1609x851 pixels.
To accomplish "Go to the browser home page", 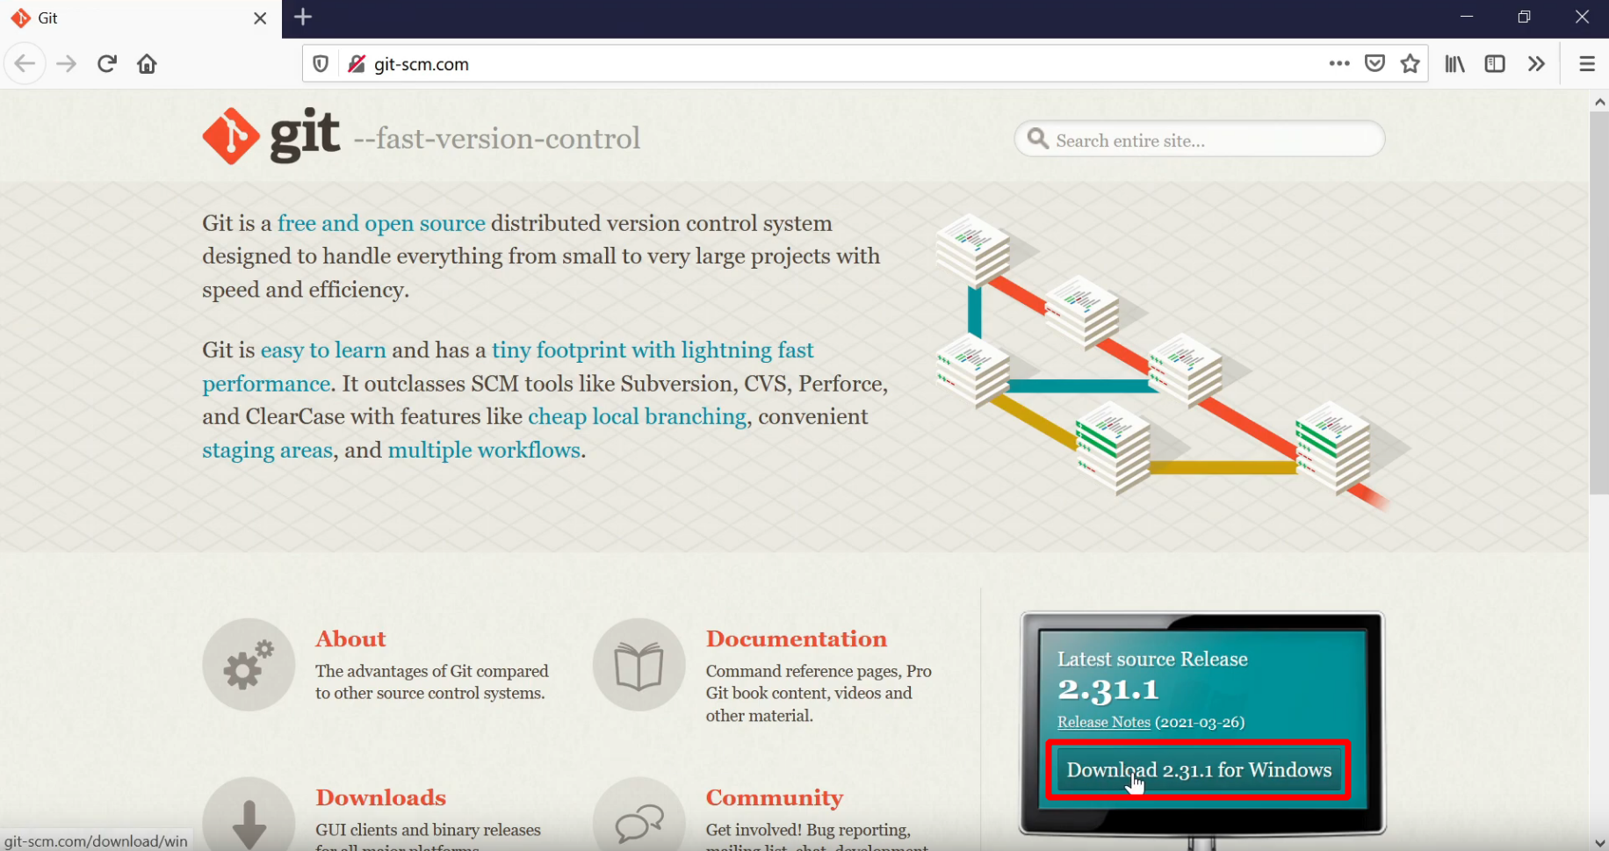I will (x=147, y=64).
